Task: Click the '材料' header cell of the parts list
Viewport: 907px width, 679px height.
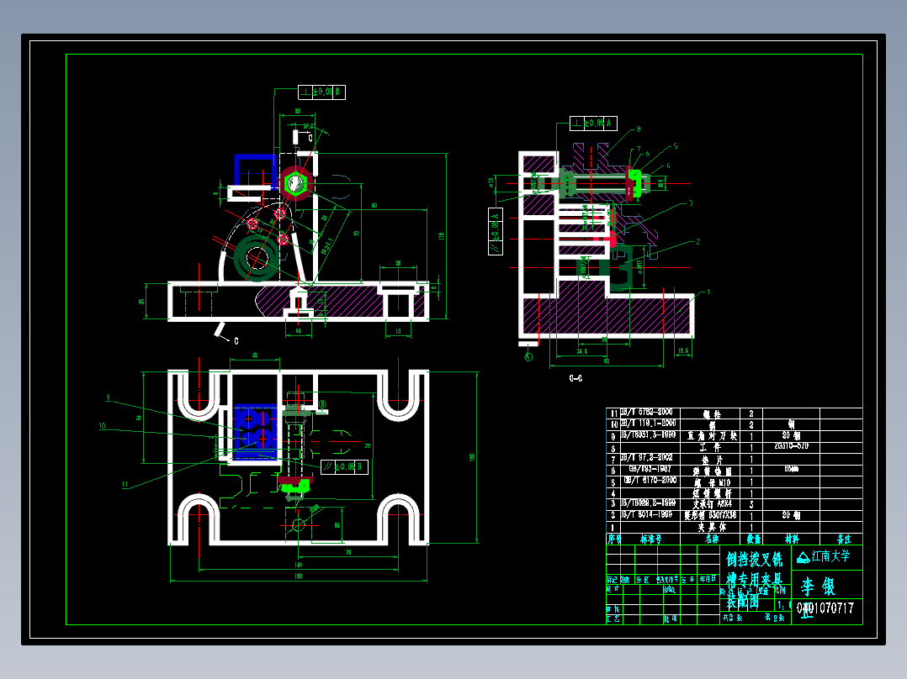Action: click(791, 540)
